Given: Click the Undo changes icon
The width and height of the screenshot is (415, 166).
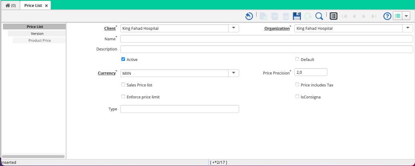Looking at the screenshot, I should click(x=249, y=16).
